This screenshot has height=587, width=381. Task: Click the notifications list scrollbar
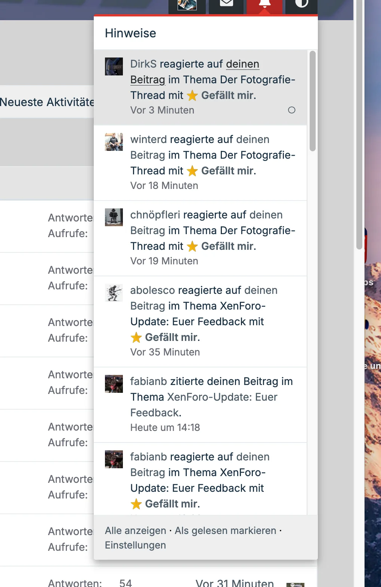coord(313,101)
